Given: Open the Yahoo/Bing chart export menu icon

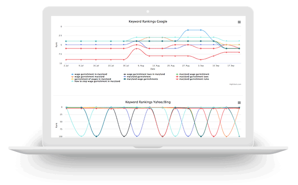Looking at the screenshot, I should tap(239, 103).
